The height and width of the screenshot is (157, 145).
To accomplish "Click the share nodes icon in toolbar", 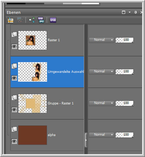I will 32,20.
